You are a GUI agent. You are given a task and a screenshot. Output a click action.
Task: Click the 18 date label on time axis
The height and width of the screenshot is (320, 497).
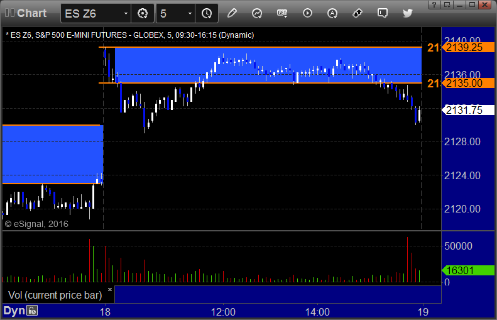(105, 312)
